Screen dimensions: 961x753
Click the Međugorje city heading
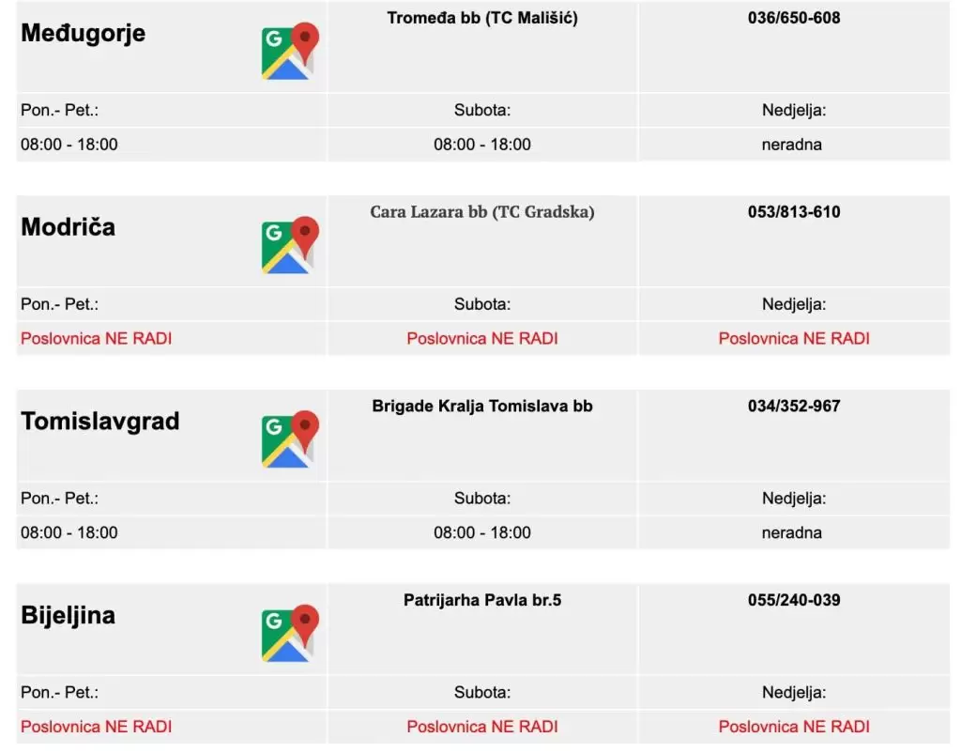point(84,34)
